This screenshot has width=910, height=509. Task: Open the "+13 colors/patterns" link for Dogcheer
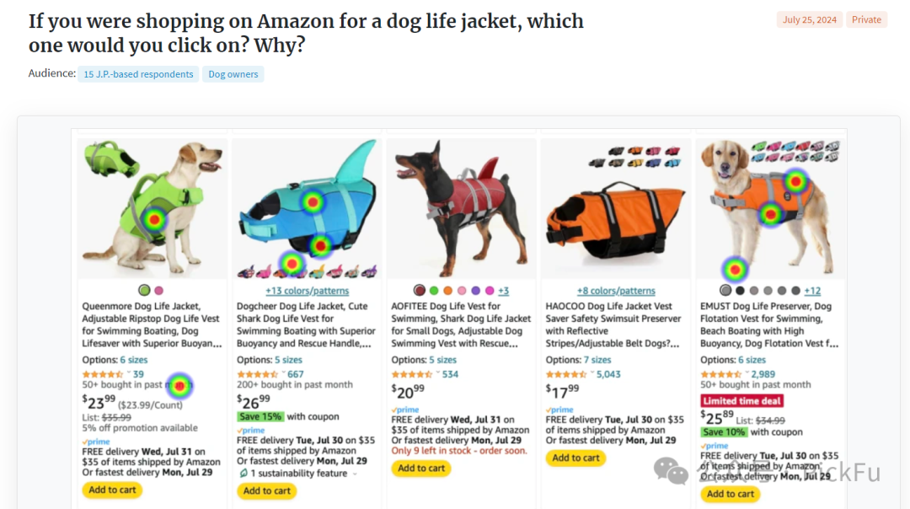coord(307,291)
